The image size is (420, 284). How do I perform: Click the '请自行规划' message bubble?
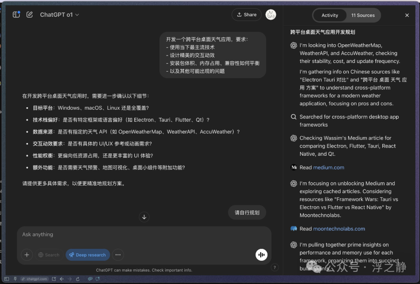(247, 213)
